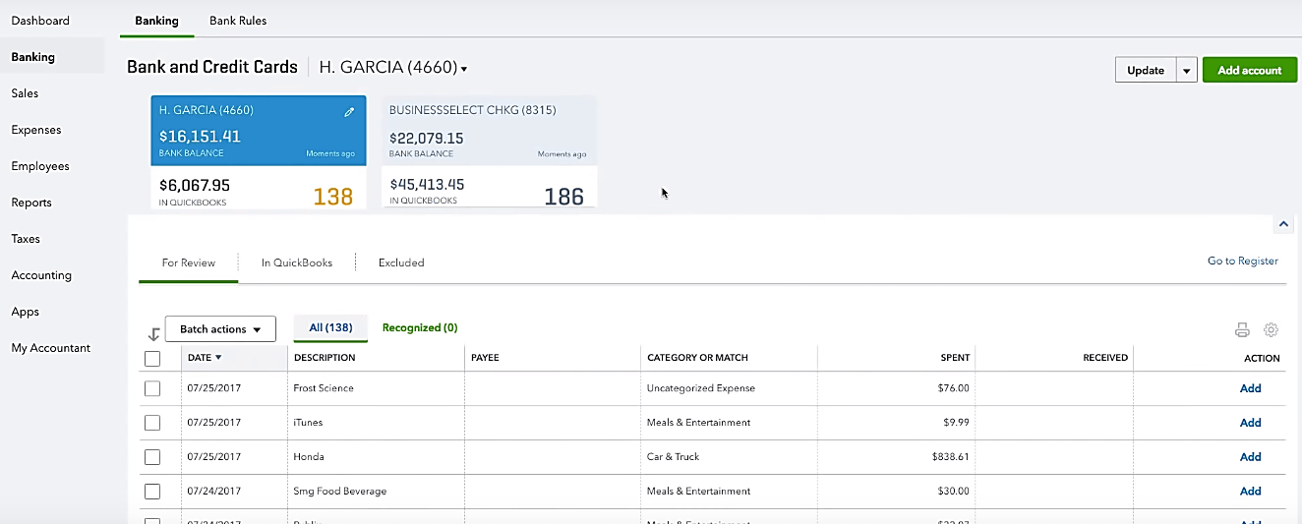The height and width of the screenshot is (524, 1302).
Task: Open Accounting in the sidebar
Action: point(41,275)
